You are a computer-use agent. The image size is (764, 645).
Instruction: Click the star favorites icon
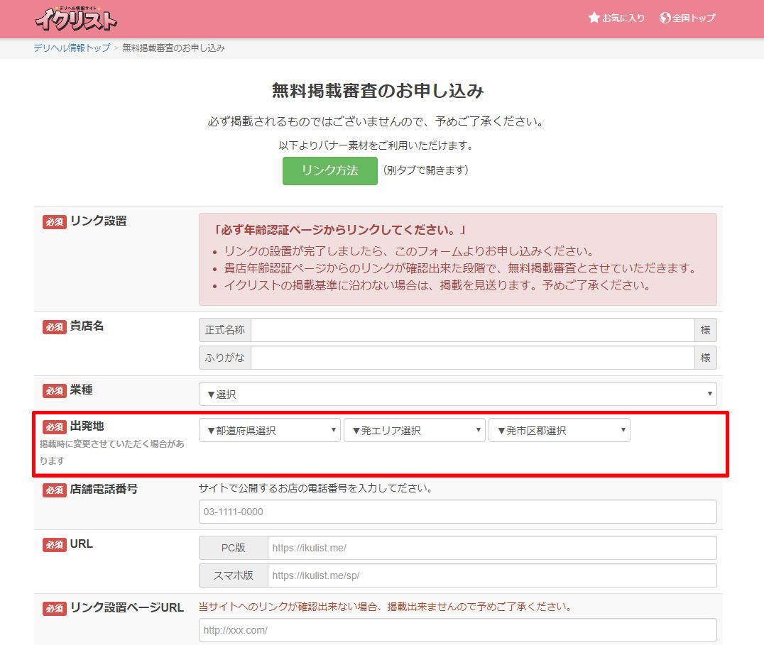pos(594,18)
